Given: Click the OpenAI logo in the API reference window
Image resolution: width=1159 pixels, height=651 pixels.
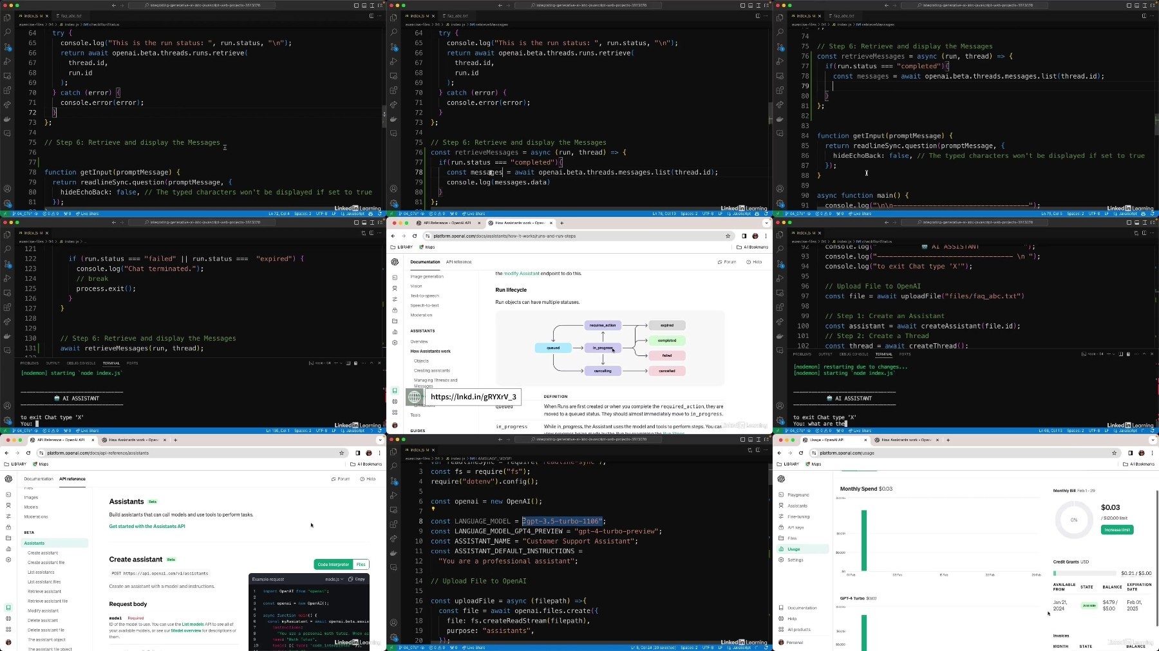Looking at the screenshot, I should click(8, 479).
